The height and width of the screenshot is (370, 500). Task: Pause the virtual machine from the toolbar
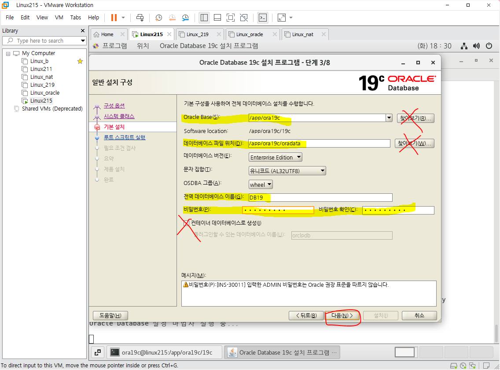[114, 18]
